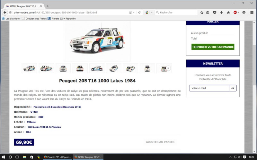Close the OT162 Peugeot 205 tab

pyautogui.click(x=41, y=6)
